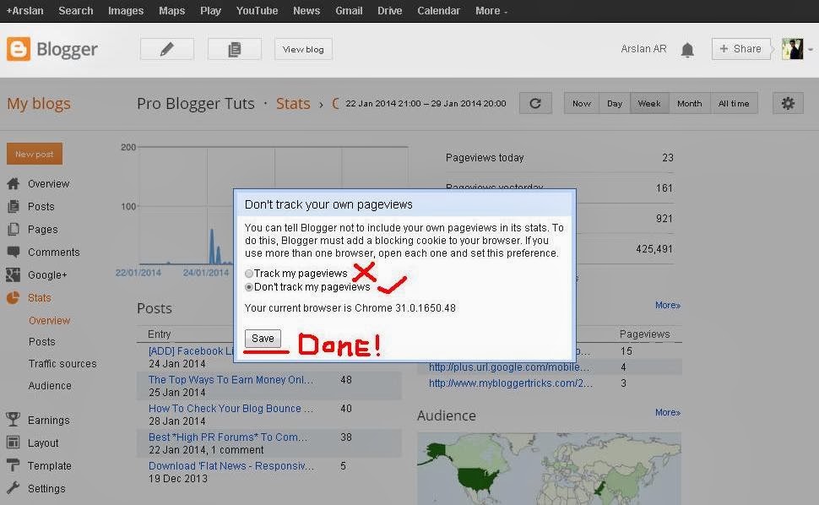Open Audience under Stats in sidebar

click(x=50, y=385)
